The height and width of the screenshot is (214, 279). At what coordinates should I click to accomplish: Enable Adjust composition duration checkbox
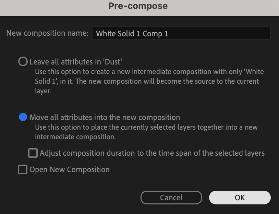(33, 153)
